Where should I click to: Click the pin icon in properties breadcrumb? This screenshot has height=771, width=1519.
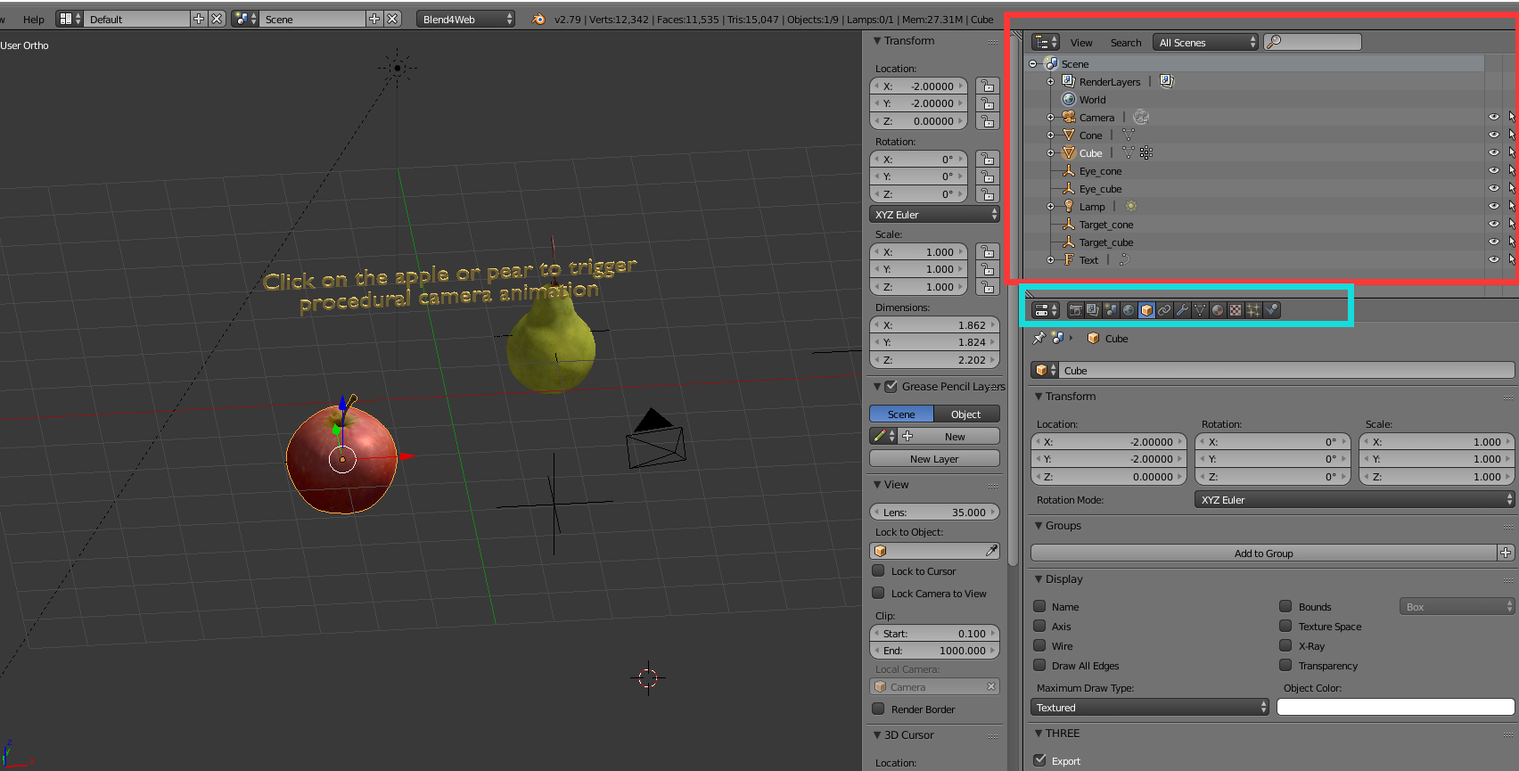1039,339
